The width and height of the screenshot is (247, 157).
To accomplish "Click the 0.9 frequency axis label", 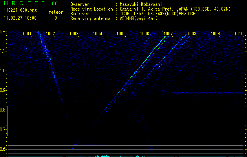I will click(3, 90).
